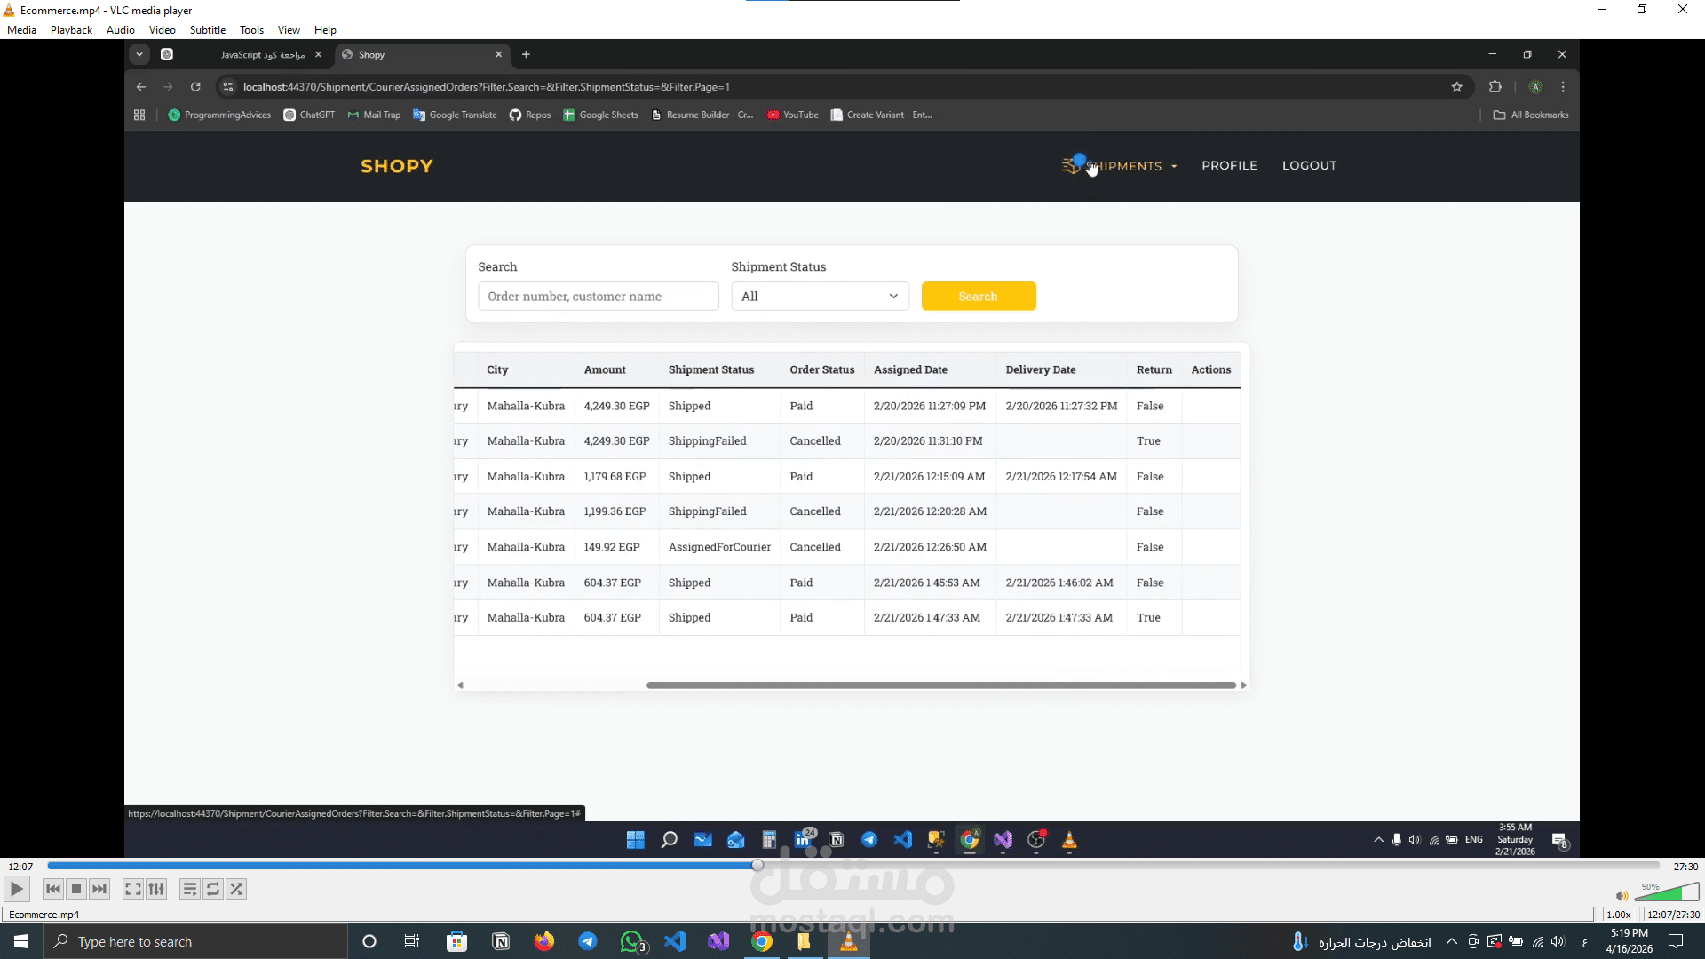Expand hidden tray icons beside weather widget

(x=1452, y=942)
